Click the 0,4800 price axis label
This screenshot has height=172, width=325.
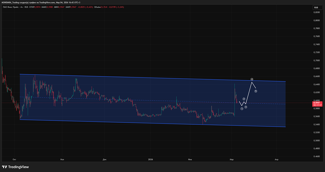[x=316, y=148]
